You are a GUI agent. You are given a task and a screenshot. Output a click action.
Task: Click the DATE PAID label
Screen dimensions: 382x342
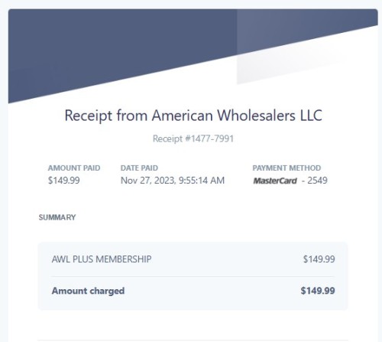pyautogui.click(x=139, y=168)
